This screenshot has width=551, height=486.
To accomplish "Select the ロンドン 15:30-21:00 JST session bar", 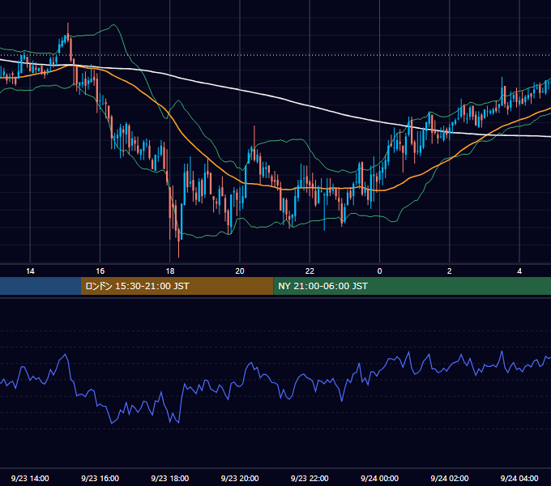I will [x=177, y=286].
